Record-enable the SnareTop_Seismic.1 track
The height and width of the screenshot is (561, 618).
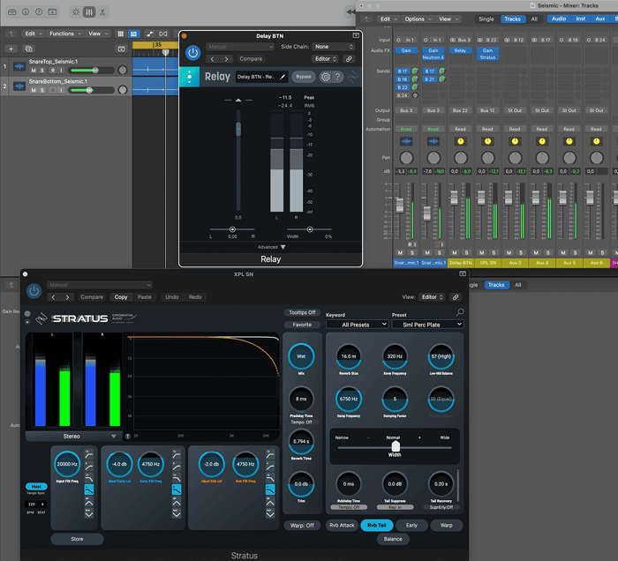tap(52, 71)
